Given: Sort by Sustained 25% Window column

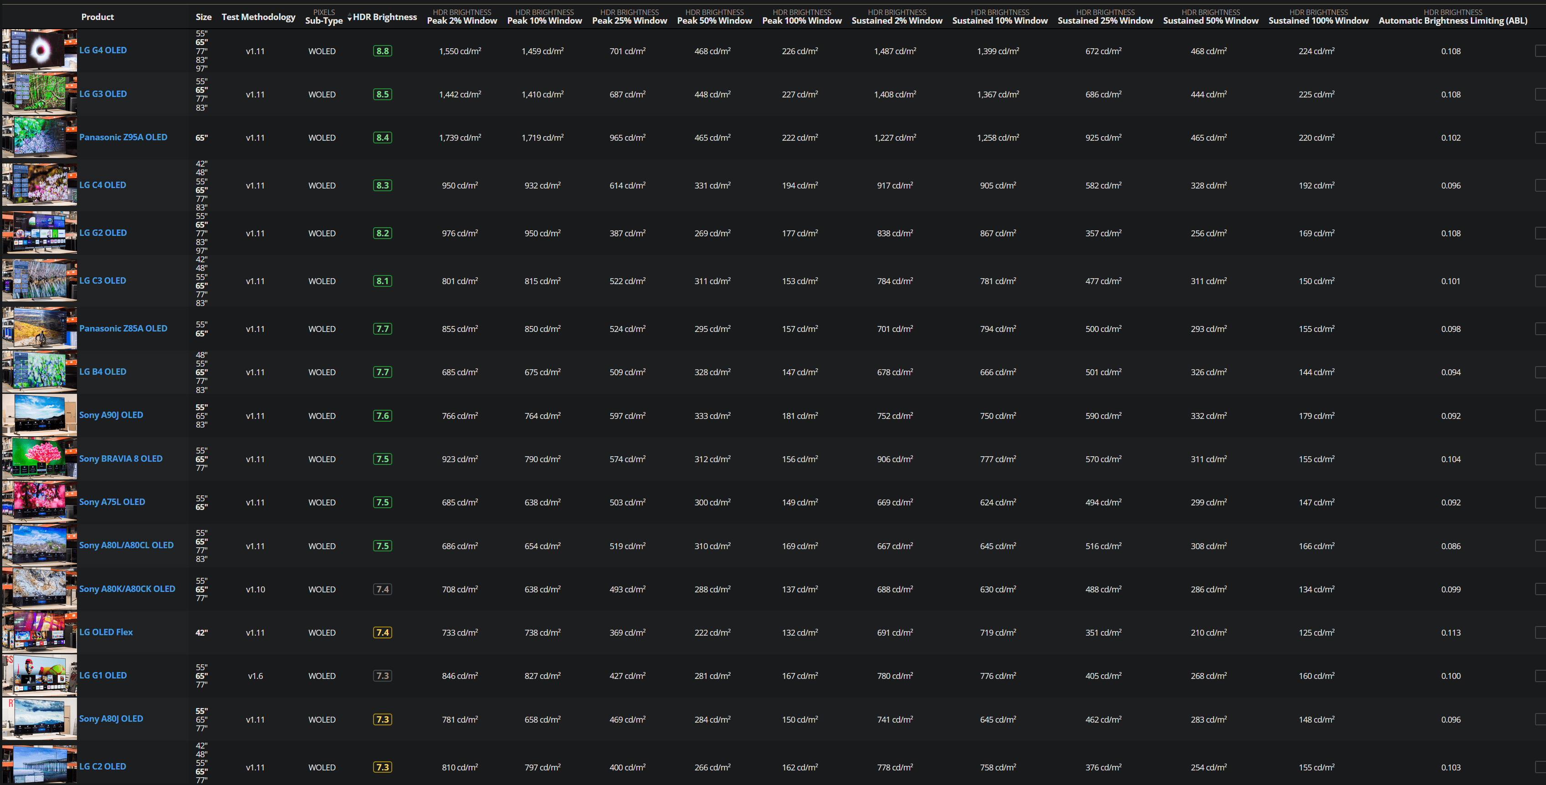Looking at the screenshot, I should (x=1106, y=17).
